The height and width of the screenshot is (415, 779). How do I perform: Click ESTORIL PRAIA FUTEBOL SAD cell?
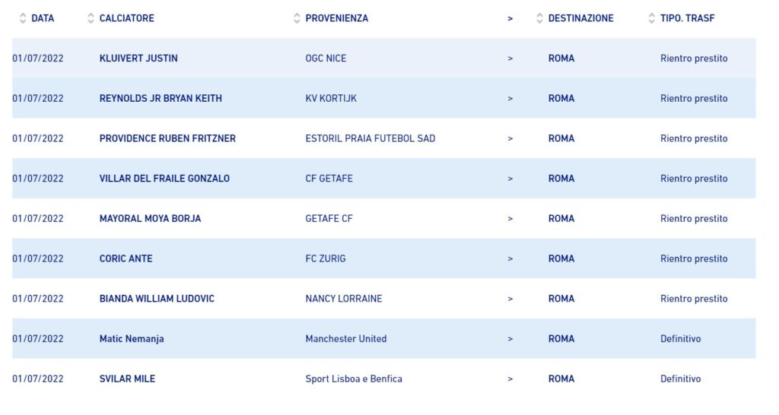(370, 138)
